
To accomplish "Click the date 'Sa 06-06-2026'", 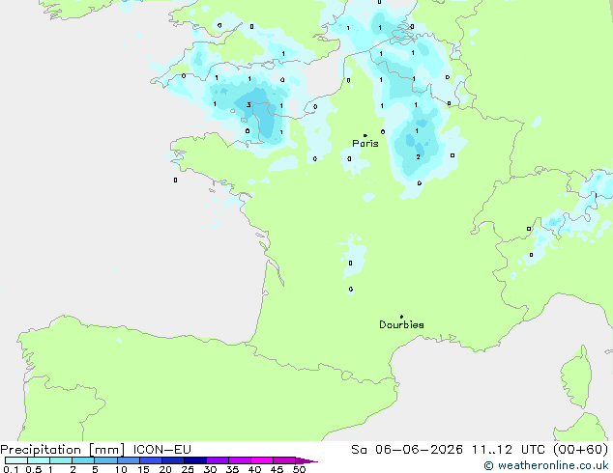I will click(407, 450).
